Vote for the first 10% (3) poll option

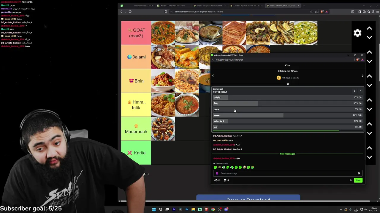(287, 97)
